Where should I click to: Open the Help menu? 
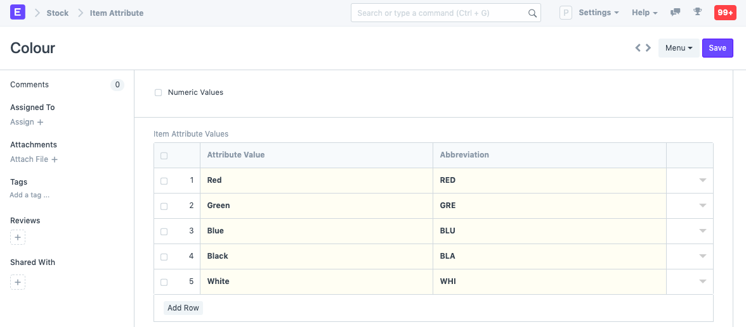point(644,13)
